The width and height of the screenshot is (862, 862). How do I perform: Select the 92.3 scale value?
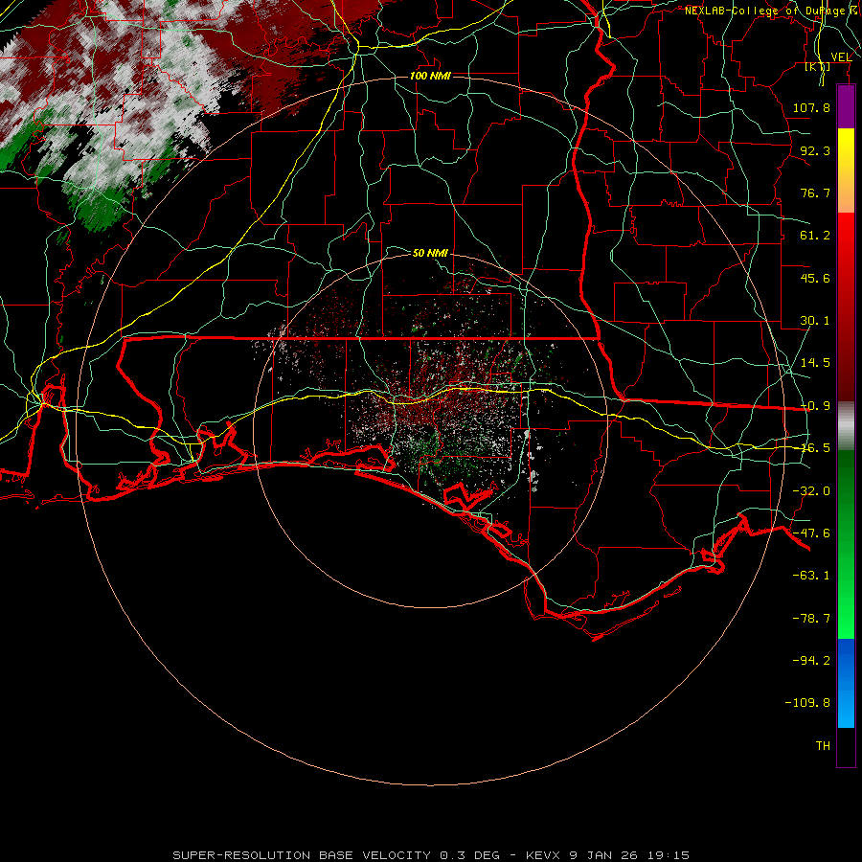(815, 150)
